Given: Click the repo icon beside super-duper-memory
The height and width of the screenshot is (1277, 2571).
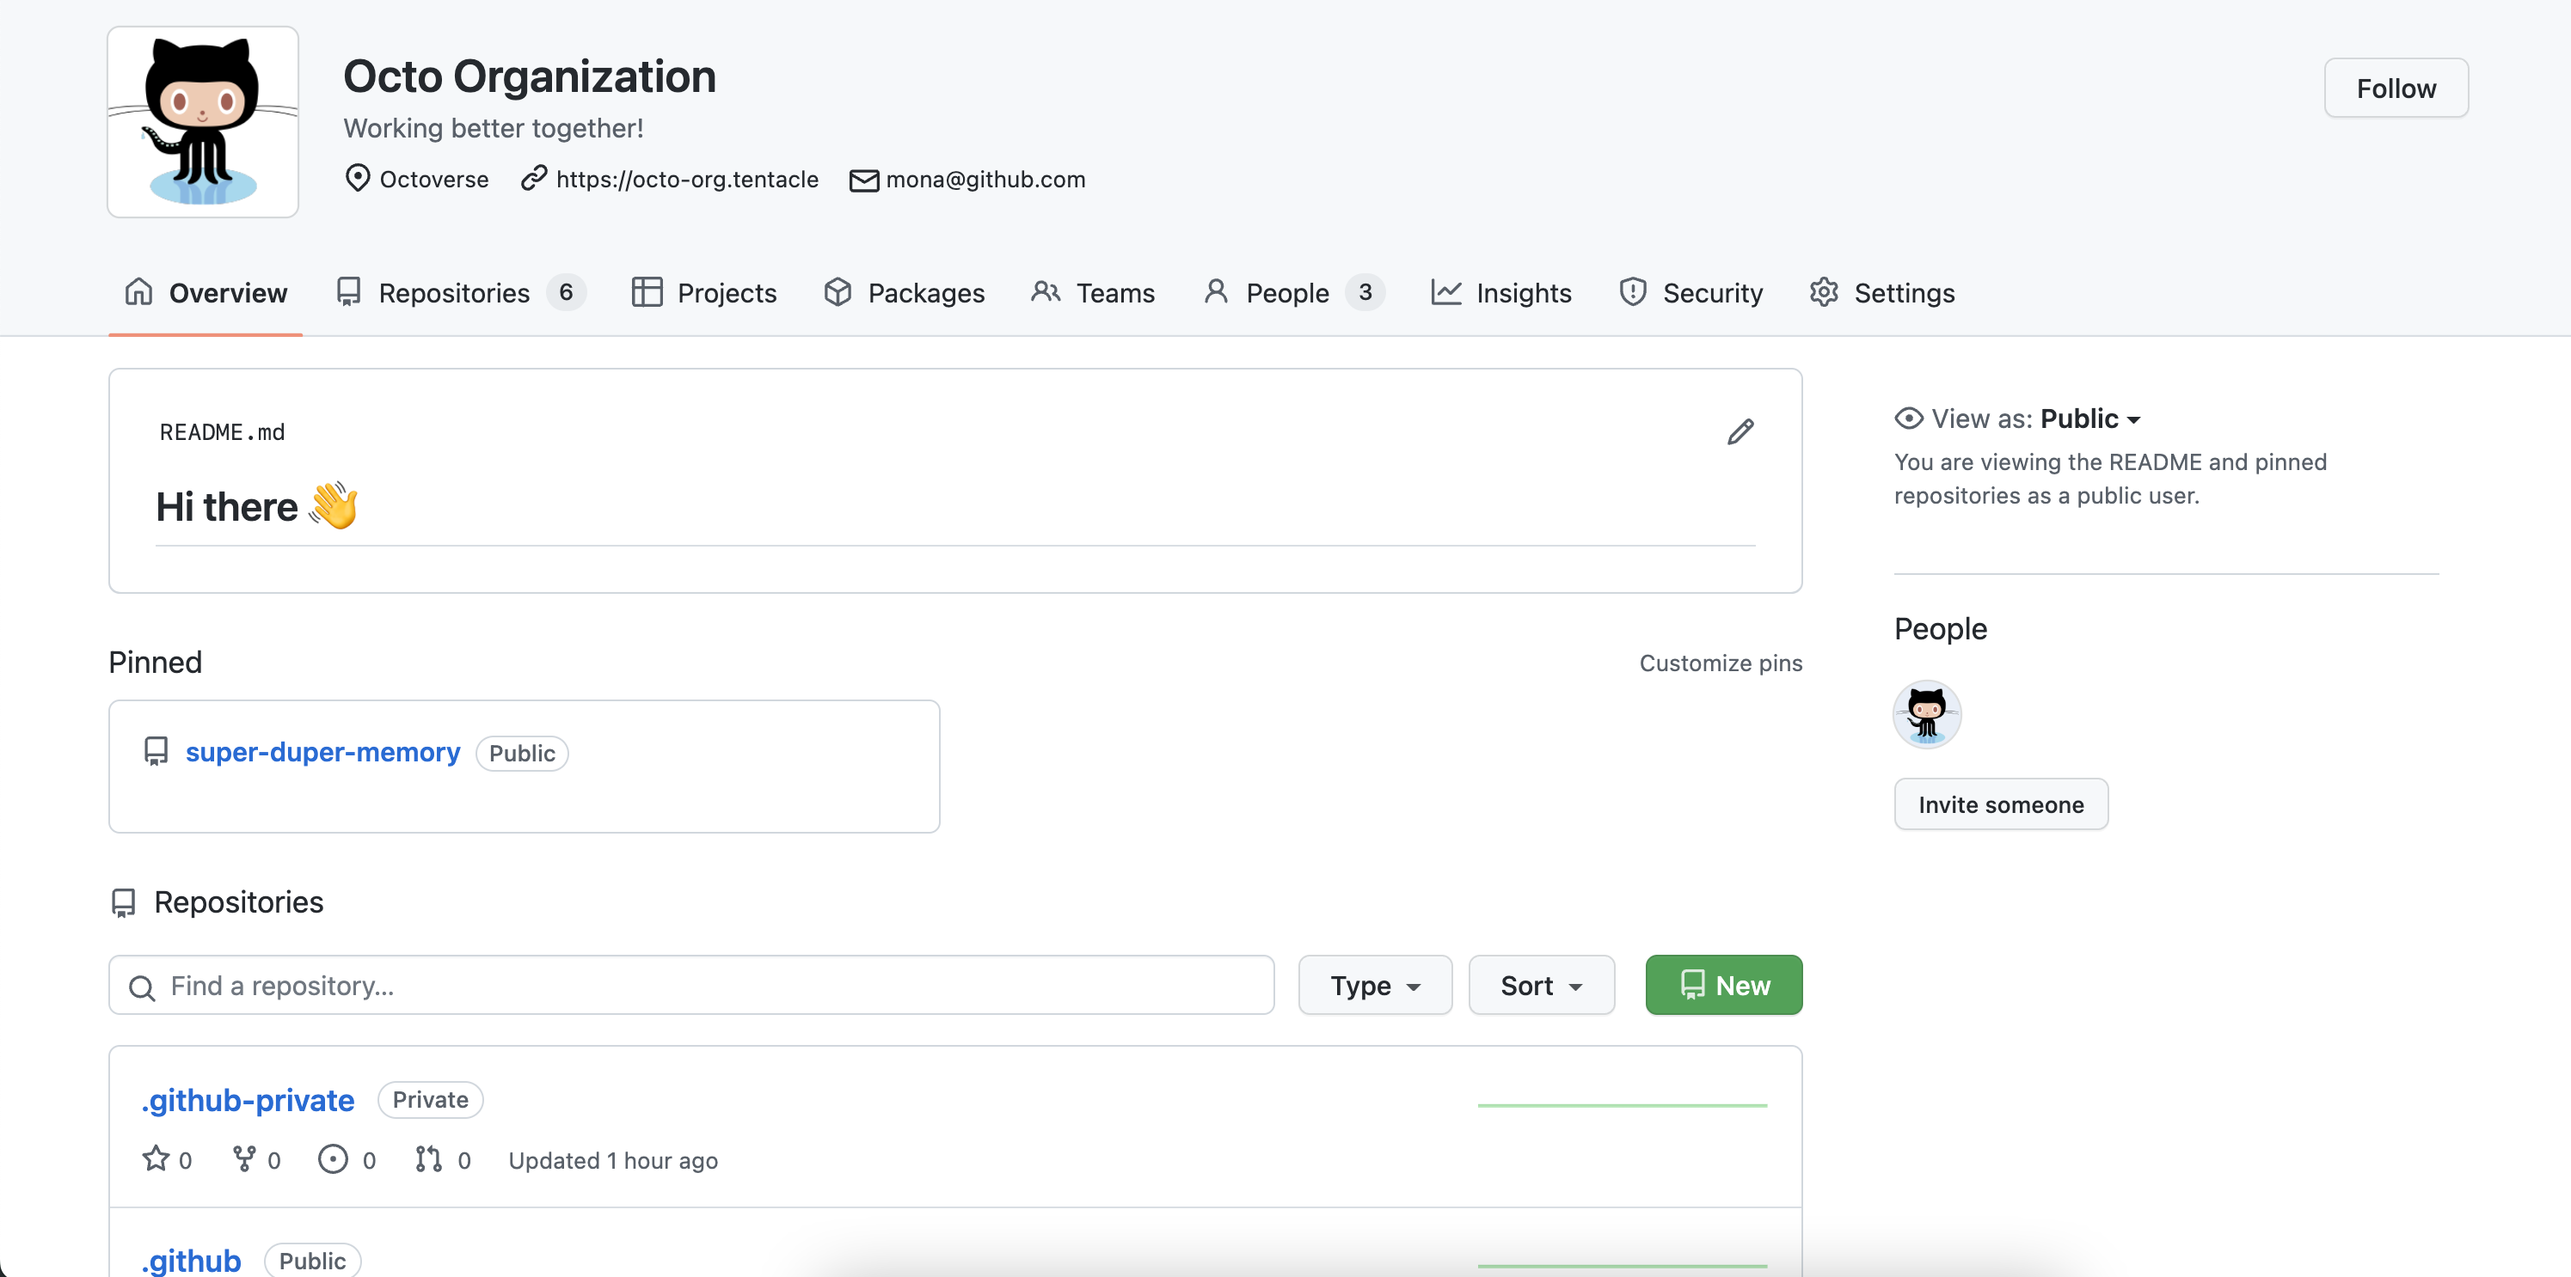Looking at the screenshot, I should click(156, 751).
